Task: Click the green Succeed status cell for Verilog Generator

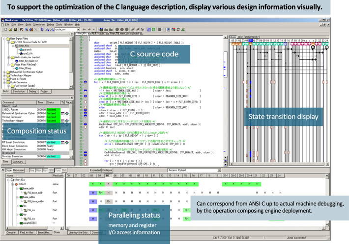Action: pyautogui.click(x=53, y=116)
